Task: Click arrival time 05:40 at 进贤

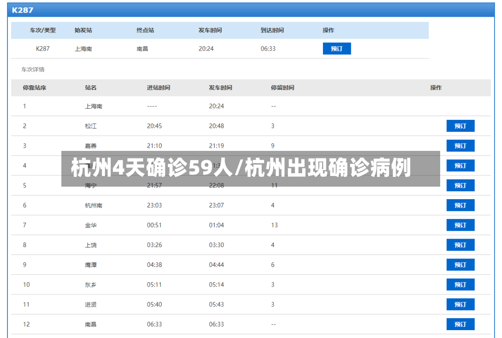Action: point(154,305)
